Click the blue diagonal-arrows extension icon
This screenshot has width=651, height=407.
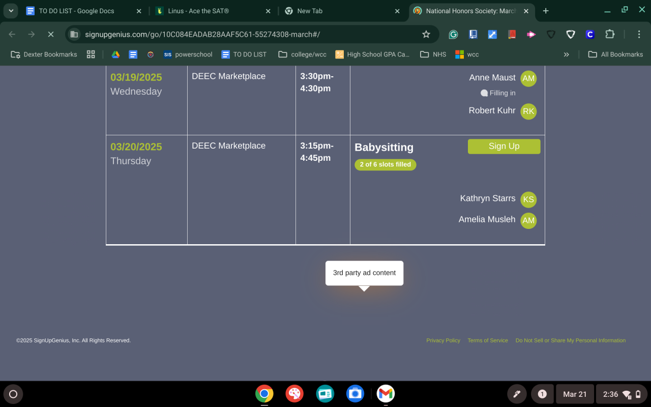tap(492, 35)
